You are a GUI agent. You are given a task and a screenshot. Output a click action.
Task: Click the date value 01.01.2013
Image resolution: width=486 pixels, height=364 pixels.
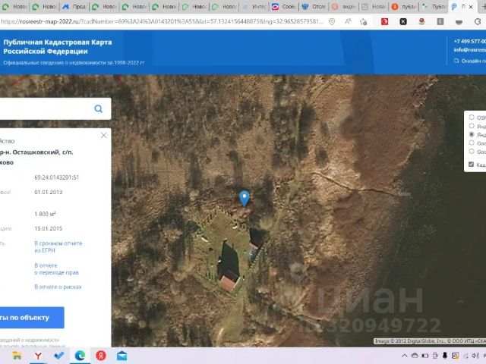[49, 192]
